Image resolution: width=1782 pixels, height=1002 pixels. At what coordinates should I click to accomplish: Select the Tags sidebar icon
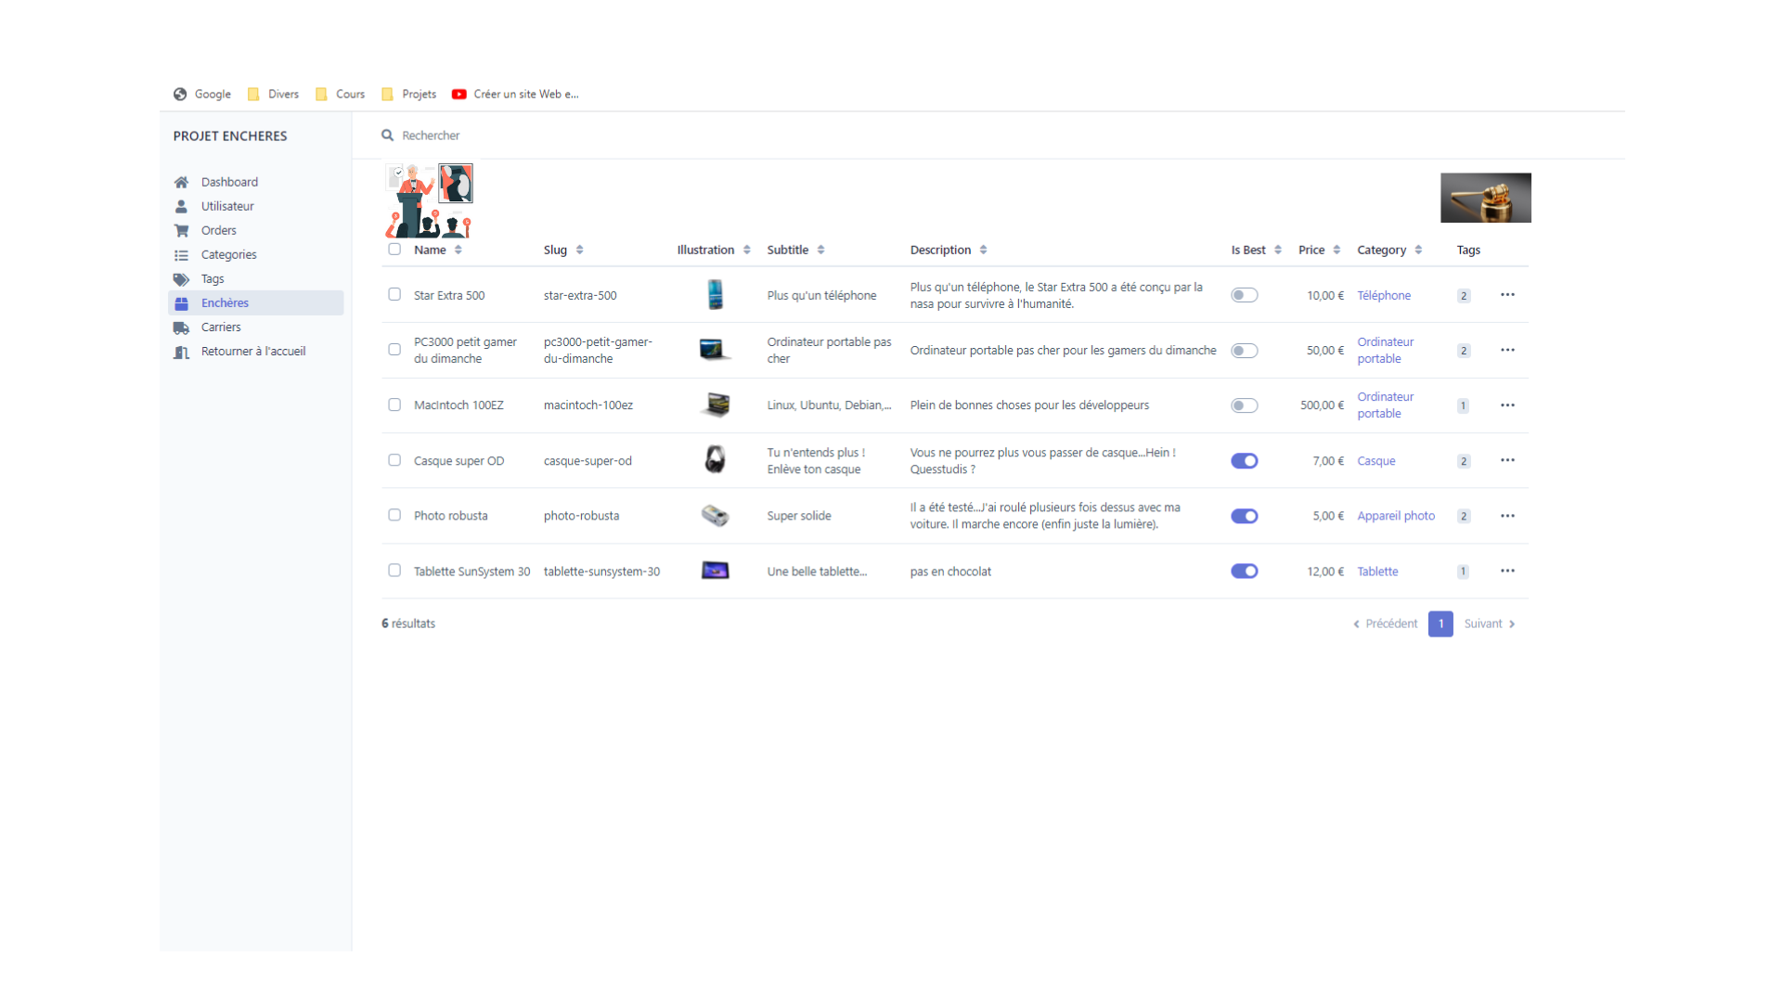point(182,278)
